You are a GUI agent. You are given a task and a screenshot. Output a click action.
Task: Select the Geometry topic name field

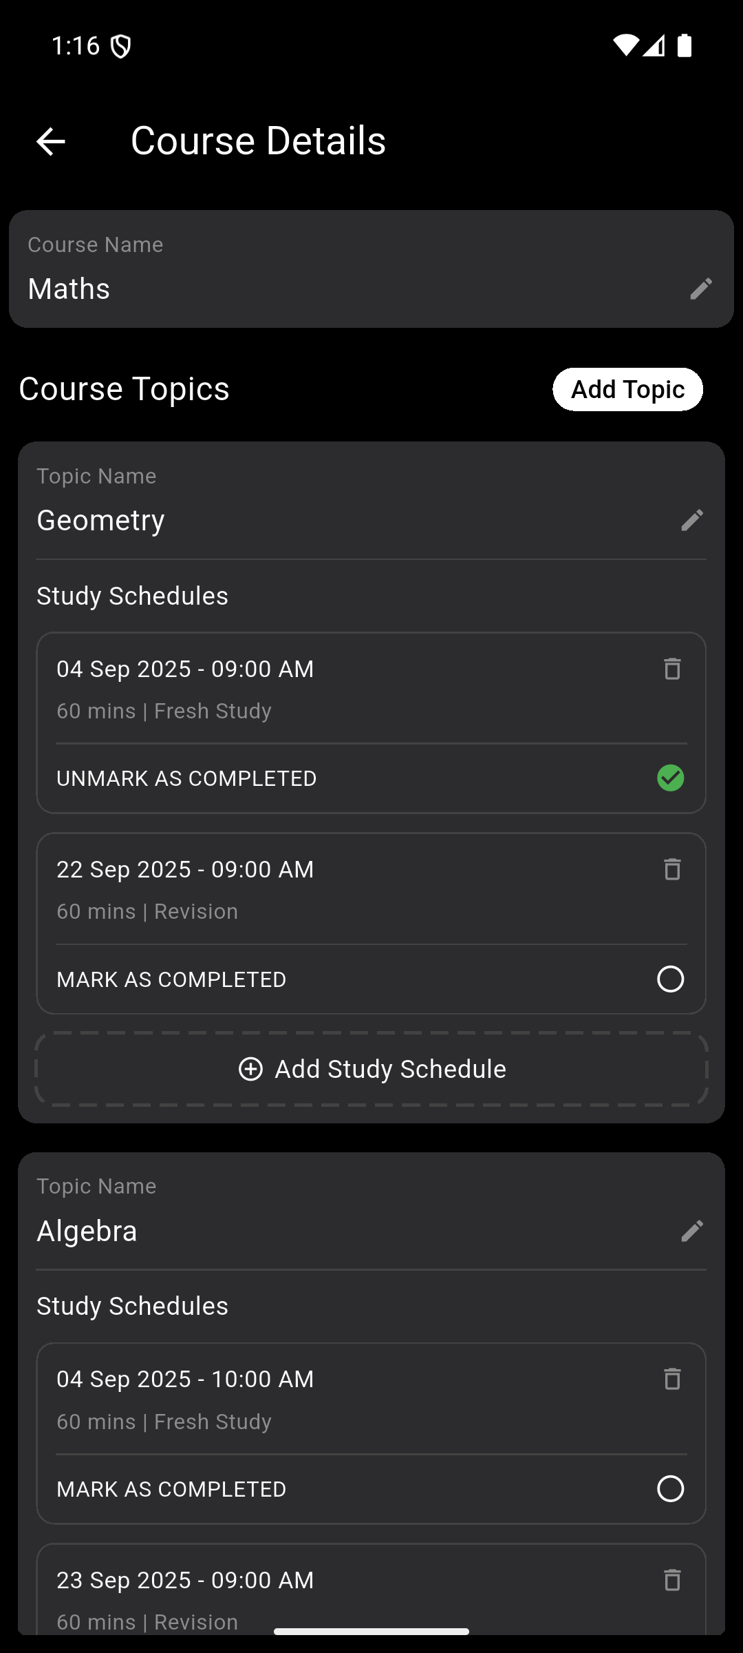pyautogui.click(x=344, y=520)
